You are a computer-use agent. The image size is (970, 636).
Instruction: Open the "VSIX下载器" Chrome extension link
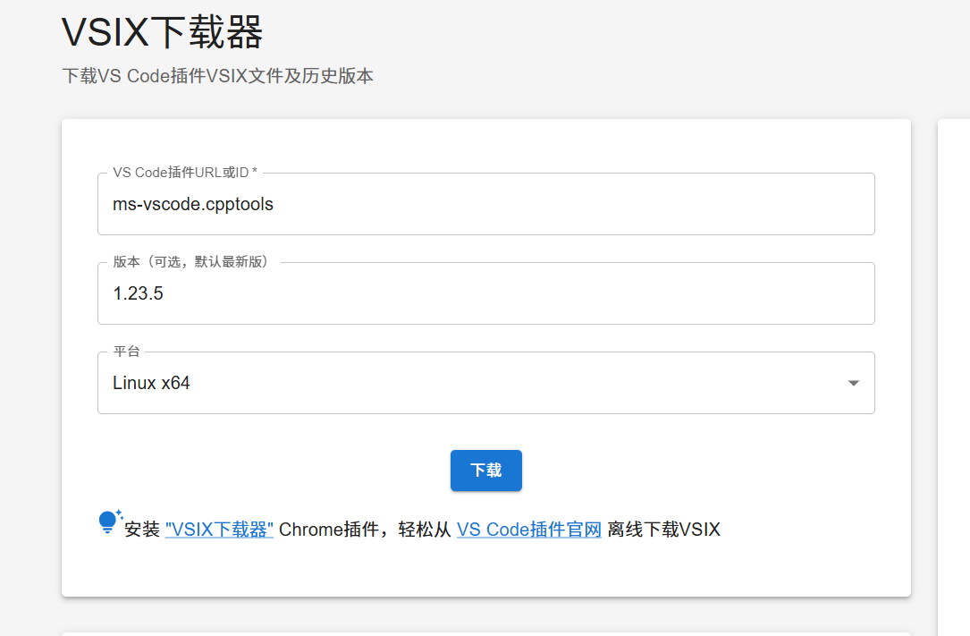click(219, 530)
